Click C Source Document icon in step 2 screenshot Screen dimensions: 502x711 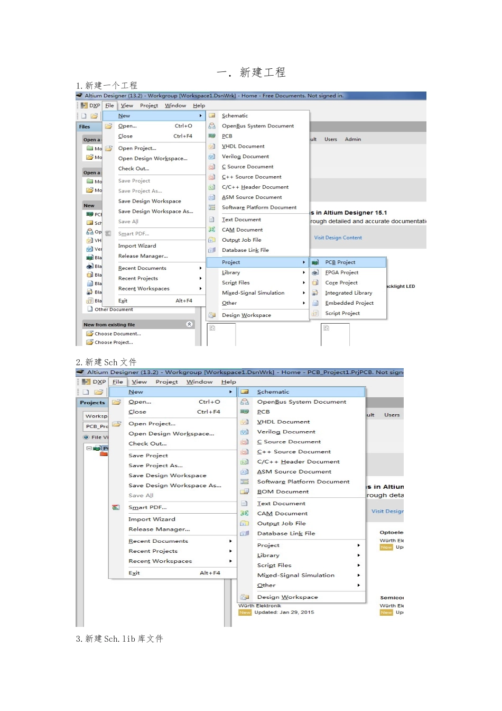(x=245, y=442)
